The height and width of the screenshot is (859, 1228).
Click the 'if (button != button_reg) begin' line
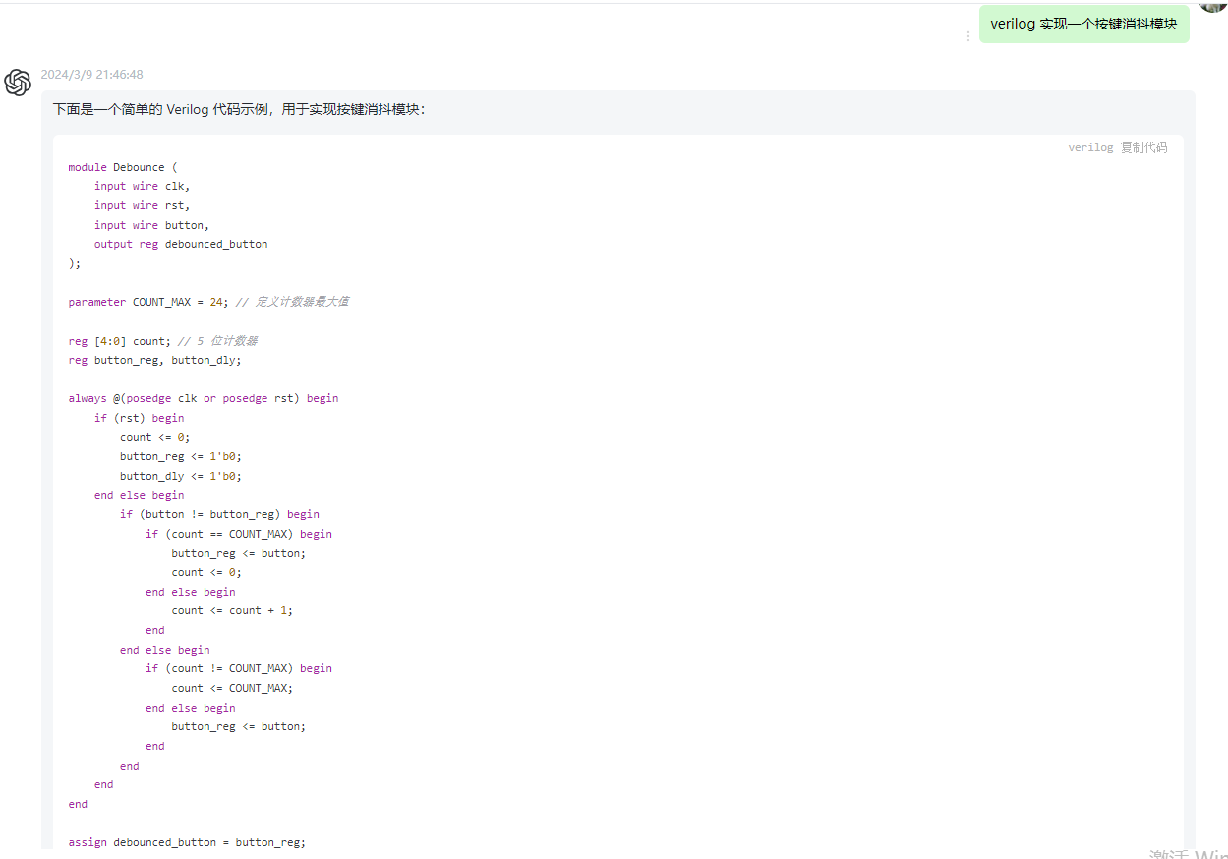219,514
